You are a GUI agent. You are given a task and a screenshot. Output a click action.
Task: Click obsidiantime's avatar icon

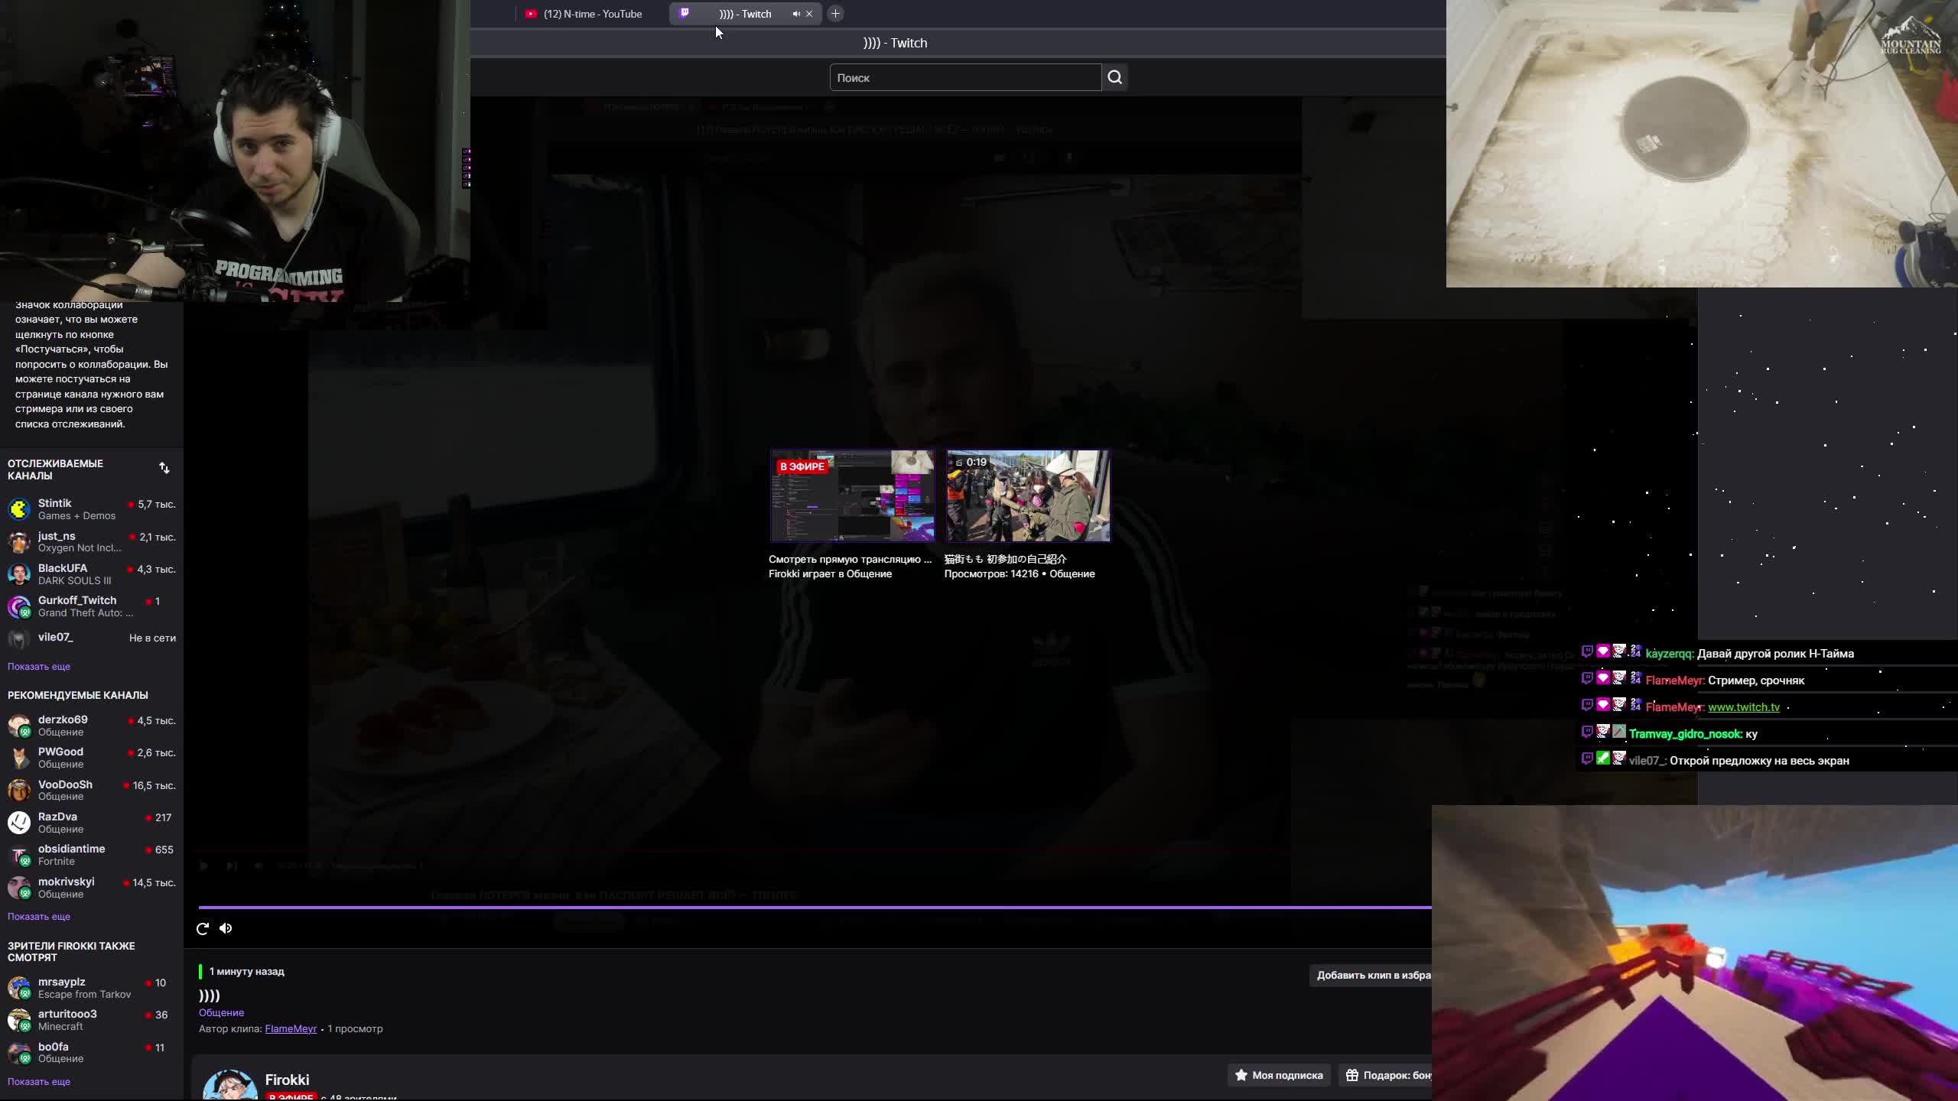(x=19, y=855)
